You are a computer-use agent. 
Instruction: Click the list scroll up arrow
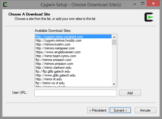(114, 37)
